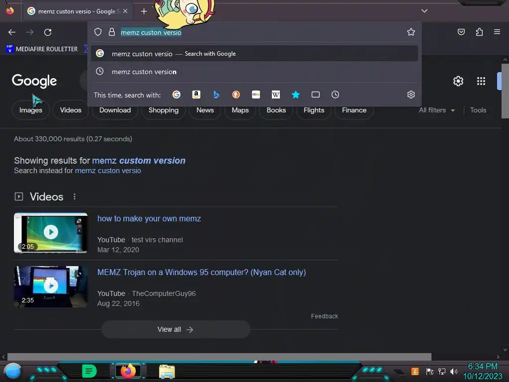Switch to the Images filter tab
The image size is (509, 382).
(x=30, y=110)
